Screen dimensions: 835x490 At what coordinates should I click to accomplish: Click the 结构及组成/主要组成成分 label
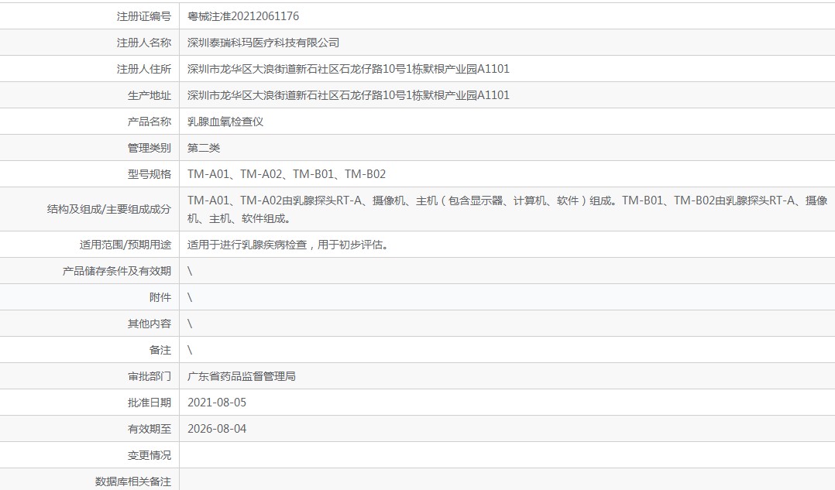[108, 209]
